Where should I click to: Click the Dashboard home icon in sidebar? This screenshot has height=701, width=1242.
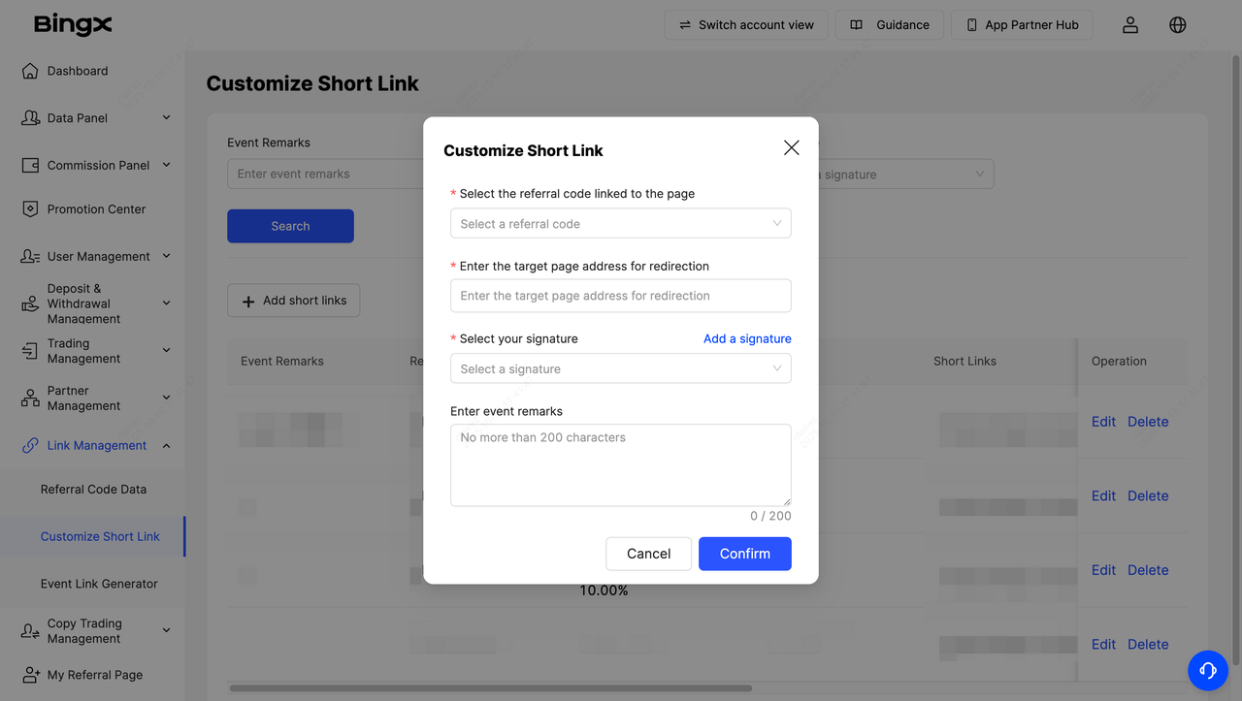coord(30,71)
